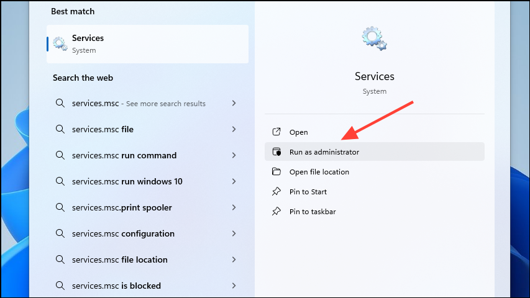Click the Open file location folder icon
The height and width of the screenshot is (298, 530).
(x=276, y=172)
